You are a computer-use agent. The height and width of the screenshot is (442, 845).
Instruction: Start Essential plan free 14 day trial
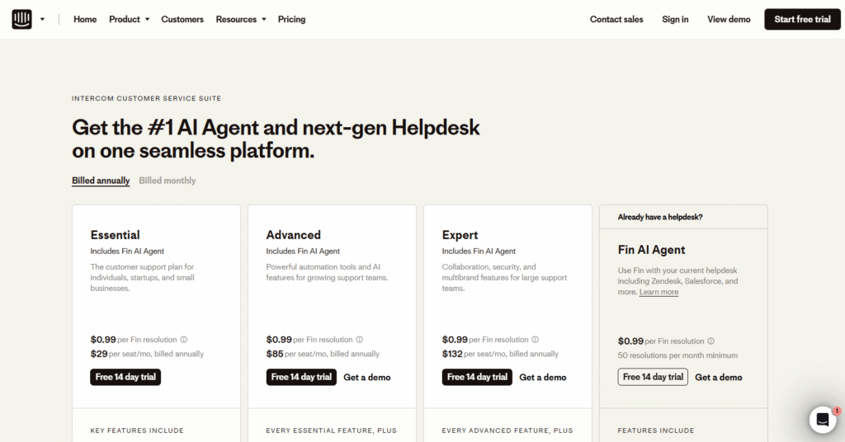(x=125, y=377)
